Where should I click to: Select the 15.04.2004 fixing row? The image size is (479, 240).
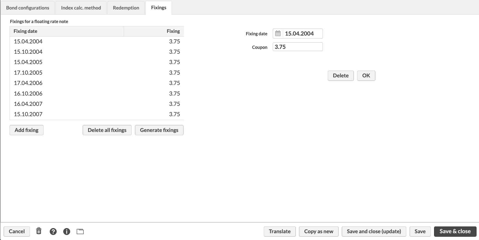click(97, 42)
